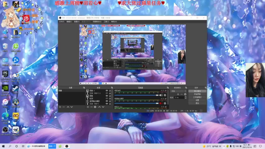This screenshot has width=265, height=149.
Task: Toggle lock on 文本 (GDI+) 2 source
Action: [x=110, y=93]
